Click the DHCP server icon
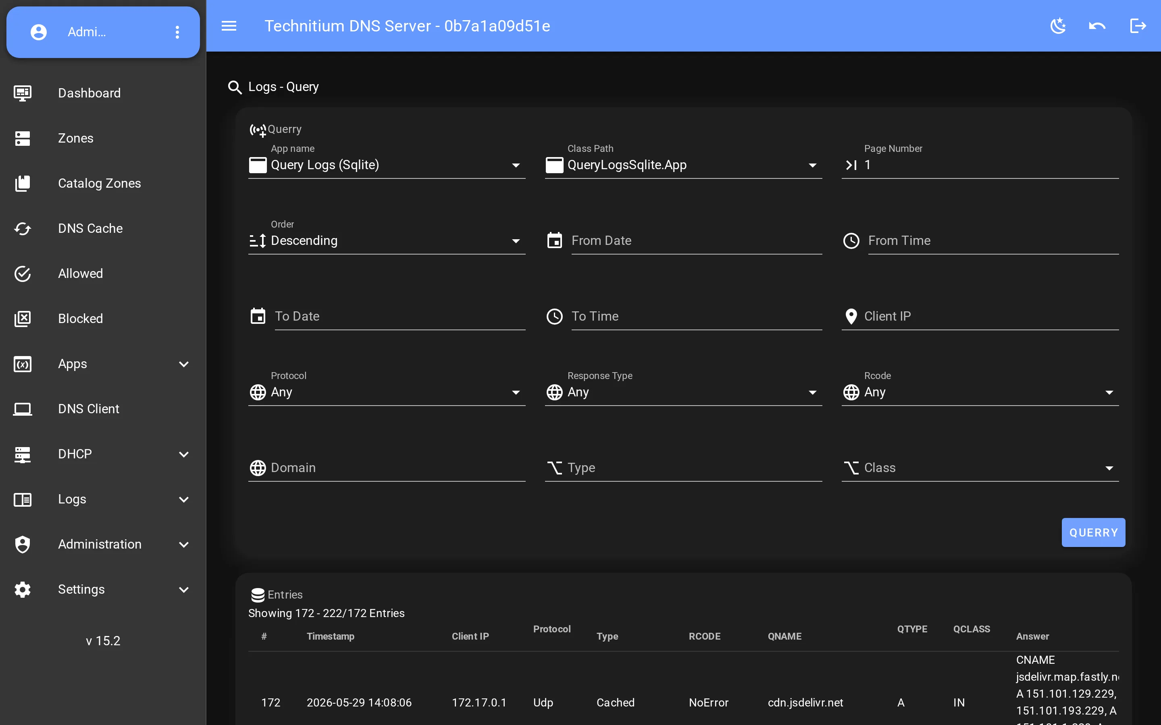The width and height of the screenshot is (1161, 725). pyautogui.click(x=23, y=454)
